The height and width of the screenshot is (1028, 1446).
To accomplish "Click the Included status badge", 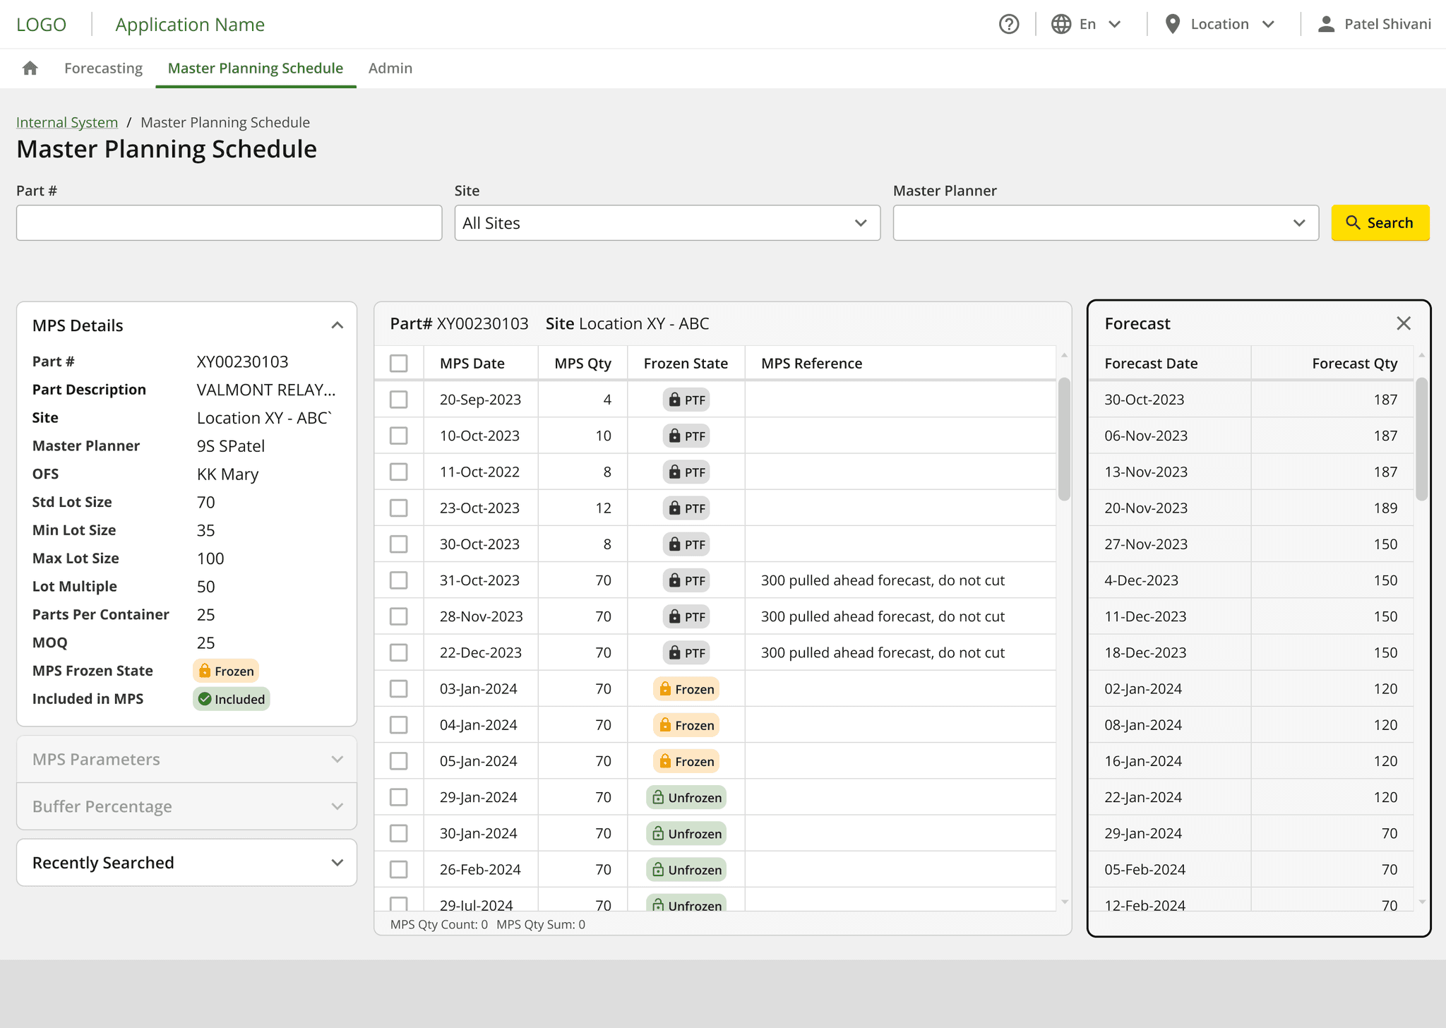I will coord(232,699).
